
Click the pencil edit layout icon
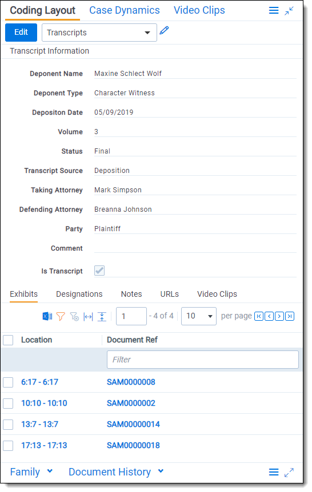(164, 30)
